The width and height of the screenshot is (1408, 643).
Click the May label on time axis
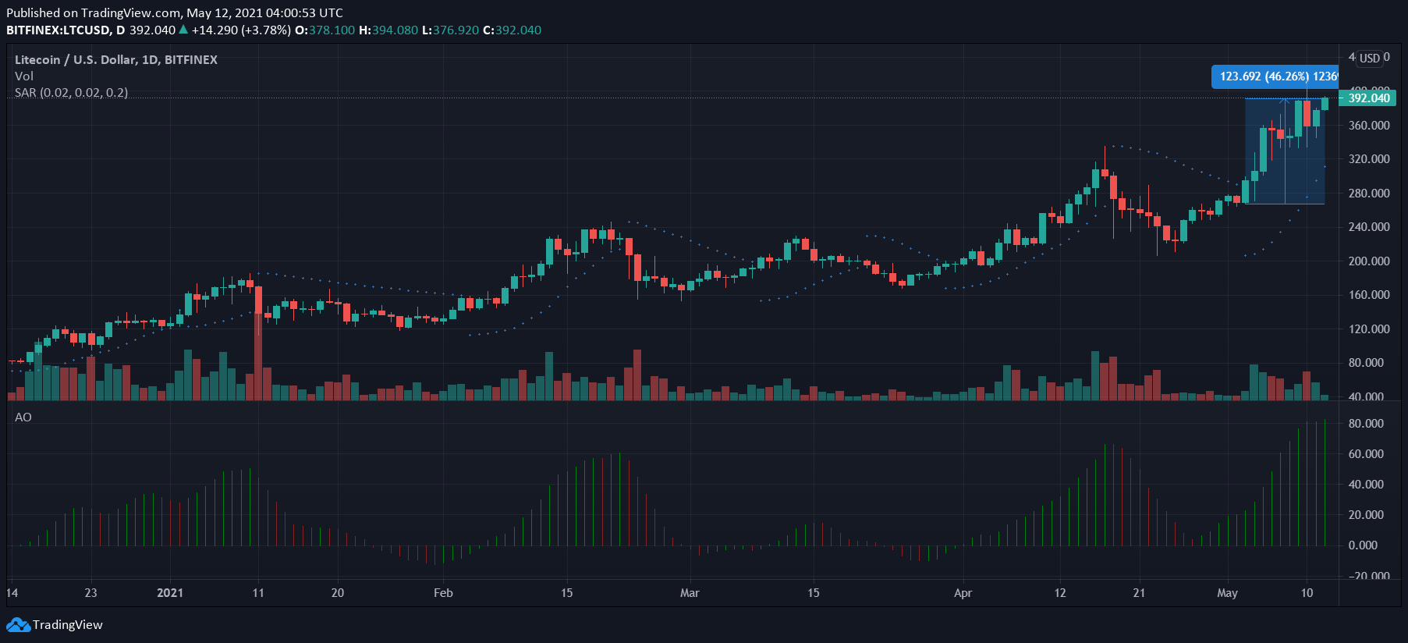click(1227, 593)
